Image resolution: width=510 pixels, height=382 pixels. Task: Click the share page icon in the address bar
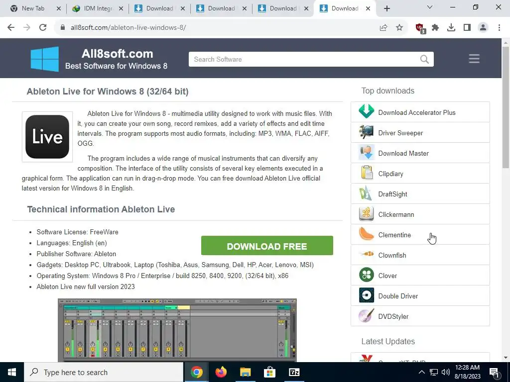click(383, 28)
